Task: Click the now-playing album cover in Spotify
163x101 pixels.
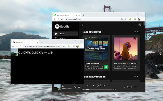Action: (57, 87)
